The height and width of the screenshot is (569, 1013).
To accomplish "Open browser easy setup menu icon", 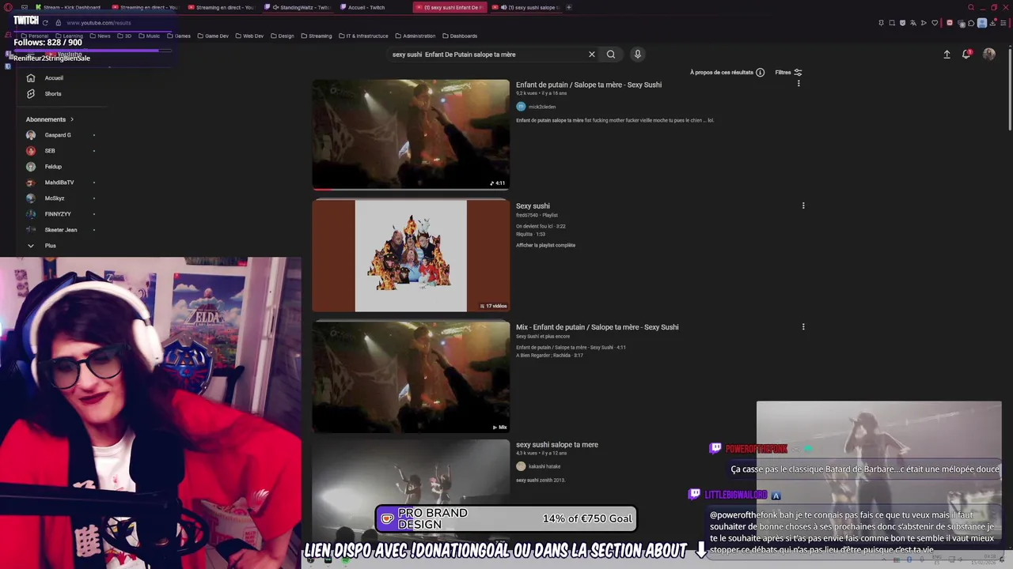I will coord(1004,23).
